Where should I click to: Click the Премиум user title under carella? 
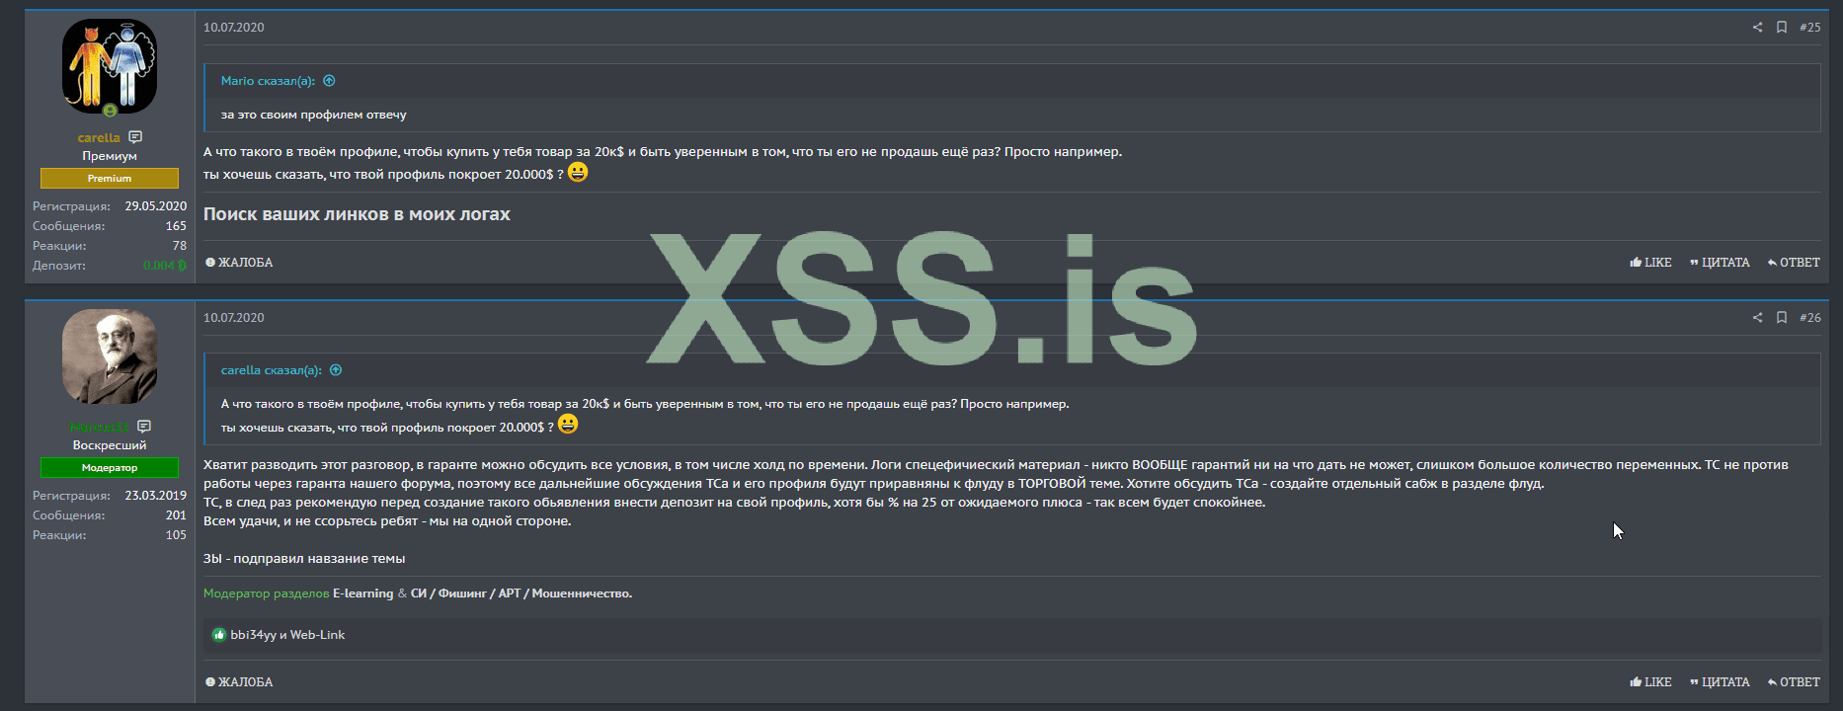[x=110, y=156]
